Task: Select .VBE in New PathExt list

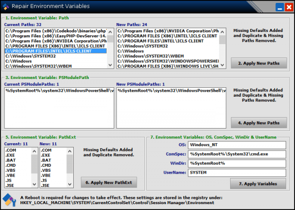Action: point(54,176)
